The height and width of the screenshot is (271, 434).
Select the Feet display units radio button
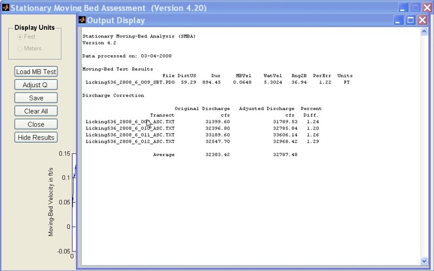[x=20, y=37]
